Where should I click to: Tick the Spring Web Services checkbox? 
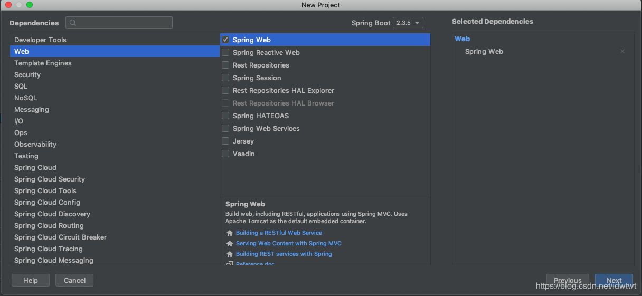pos(225,128)
